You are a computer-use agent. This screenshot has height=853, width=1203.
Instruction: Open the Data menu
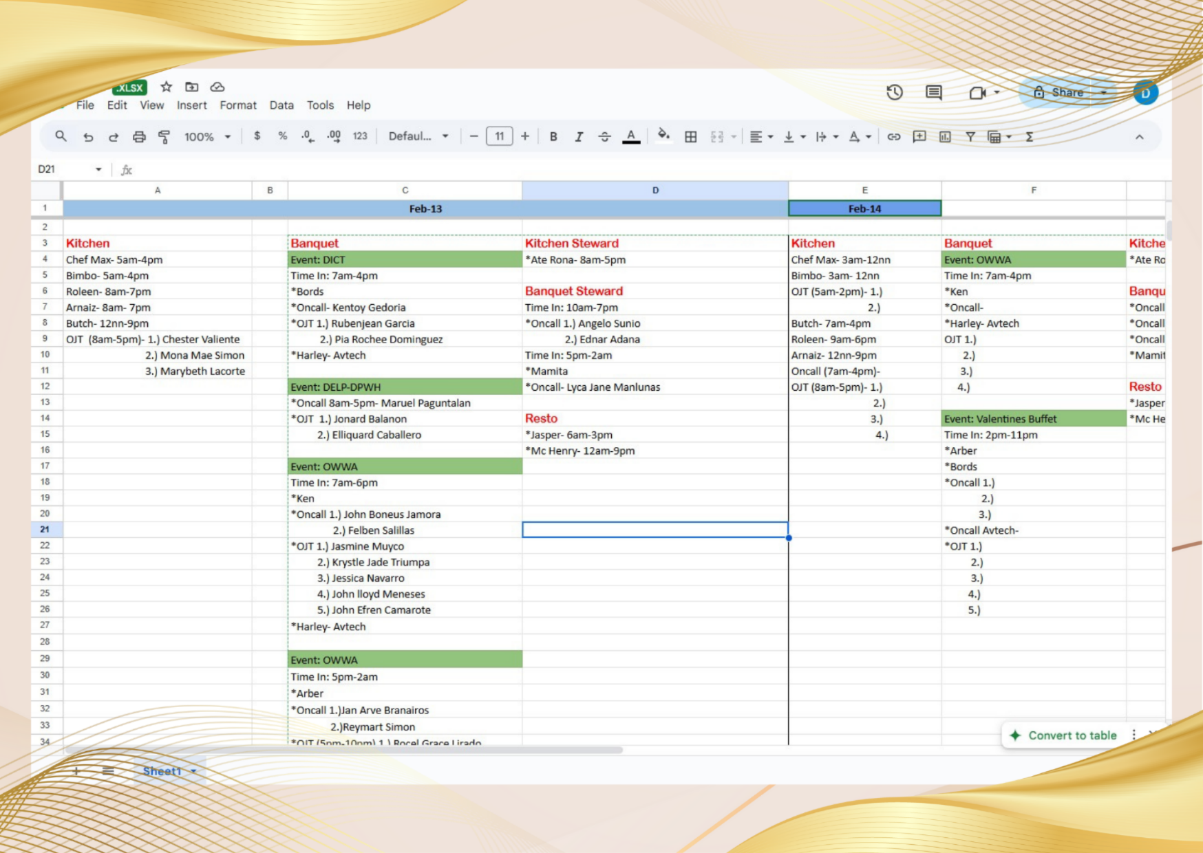[x=281, y=105]
